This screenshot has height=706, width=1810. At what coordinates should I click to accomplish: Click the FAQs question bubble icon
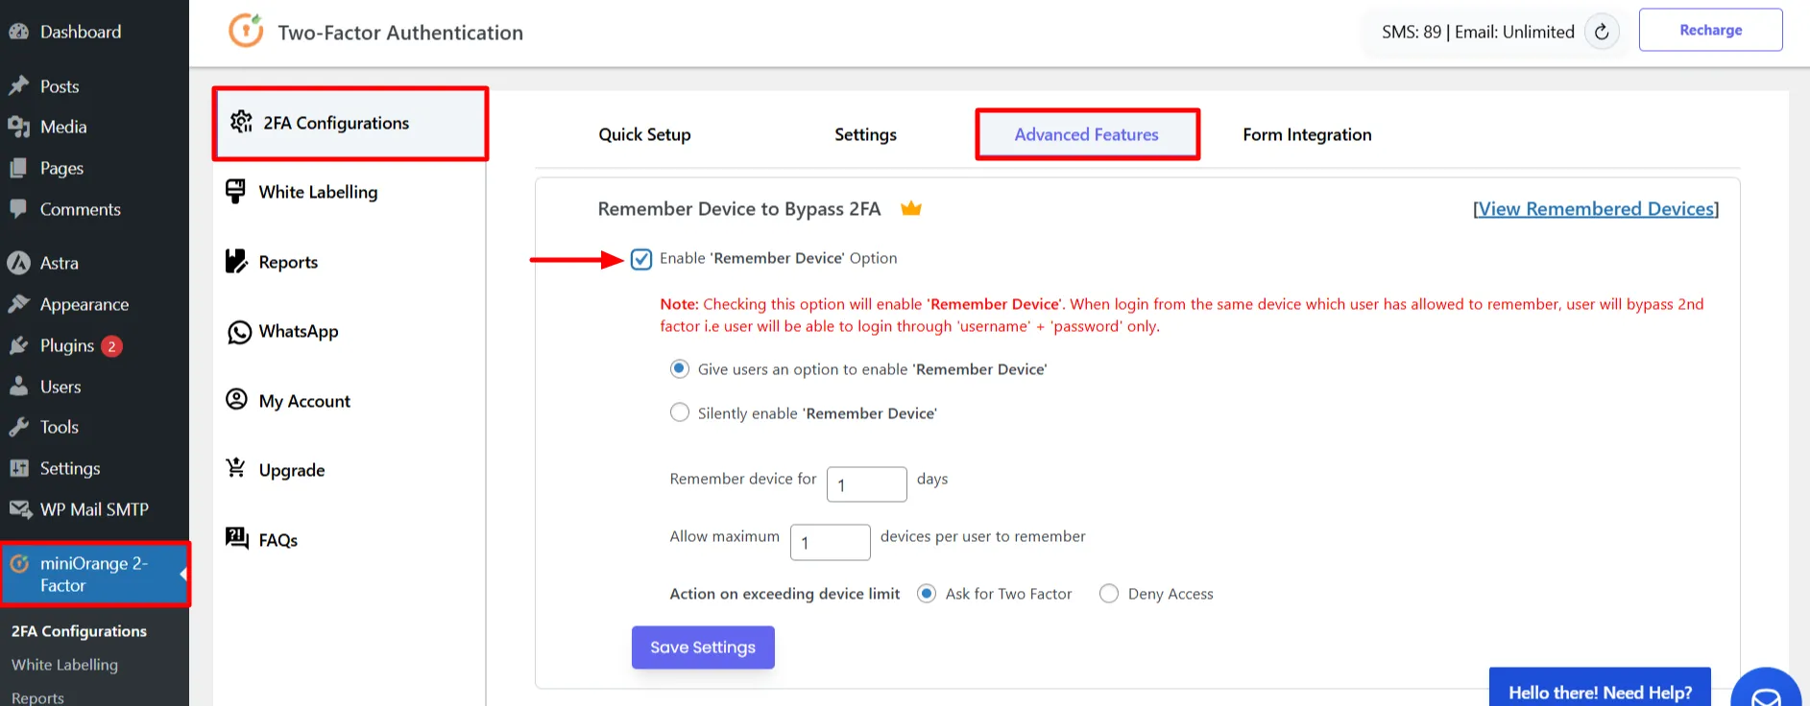click(x=236, y=537)
